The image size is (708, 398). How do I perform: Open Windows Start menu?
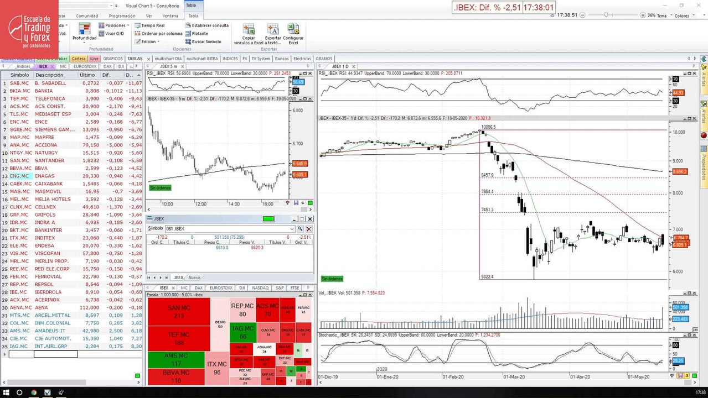tap(6, 392)
